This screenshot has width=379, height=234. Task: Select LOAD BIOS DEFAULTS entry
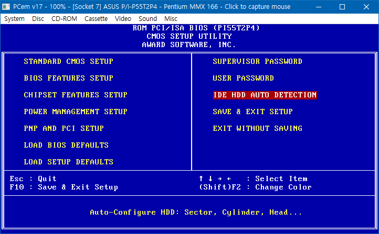pyautogui.click(x=66, y=145)
